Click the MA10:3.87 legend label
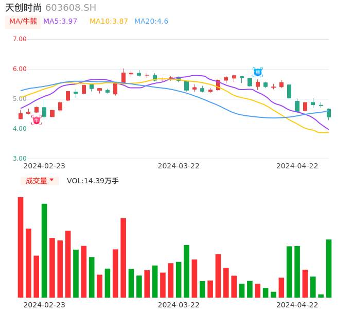The width and height of the screenshot is (353, 312). [x=109, y=22]
